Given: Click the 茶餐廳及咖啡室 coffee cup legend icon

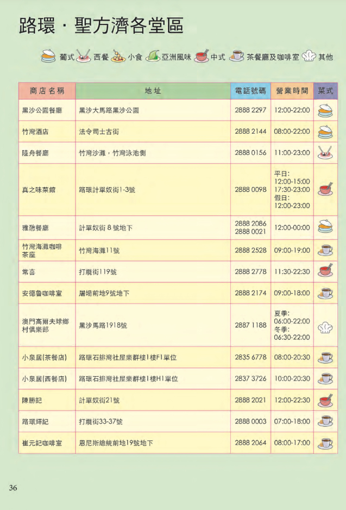Looking at the screenshot, I should 236,56.
